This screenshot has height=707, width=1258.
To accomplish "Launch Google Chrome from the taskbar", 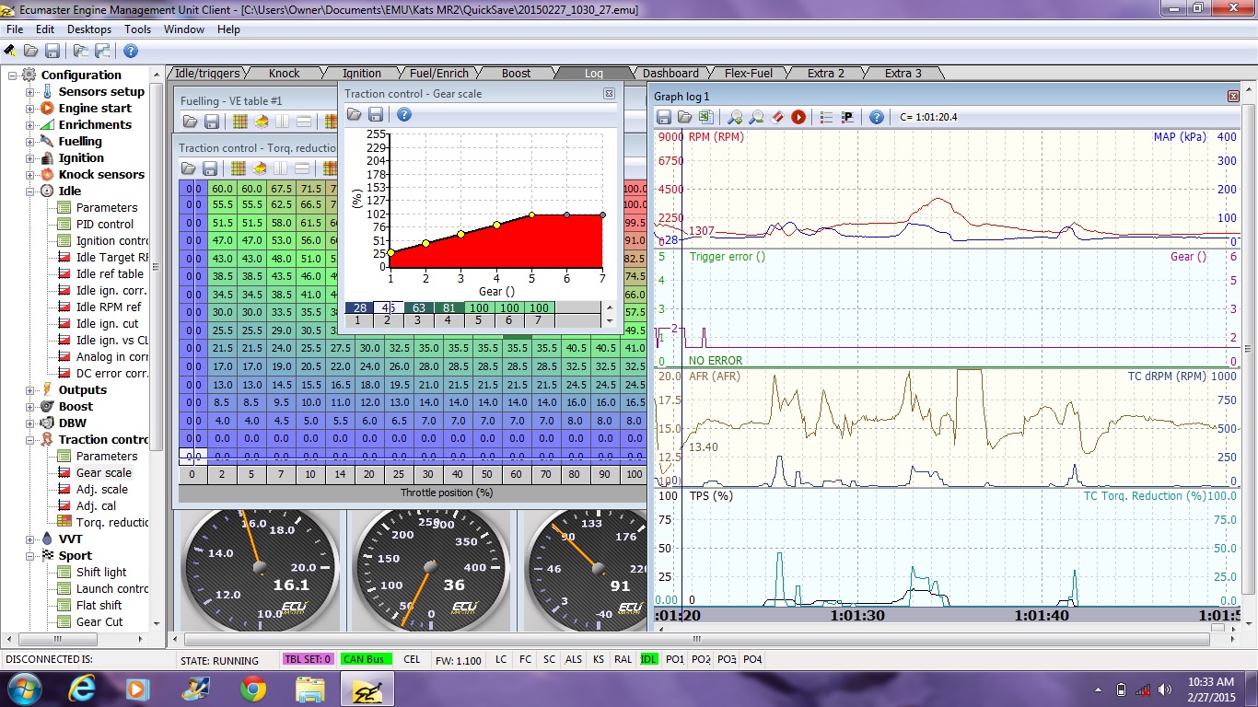I will [x=253, y=689].
